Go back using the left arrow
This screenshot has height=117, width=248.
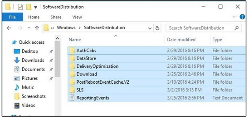click(9, 28)
